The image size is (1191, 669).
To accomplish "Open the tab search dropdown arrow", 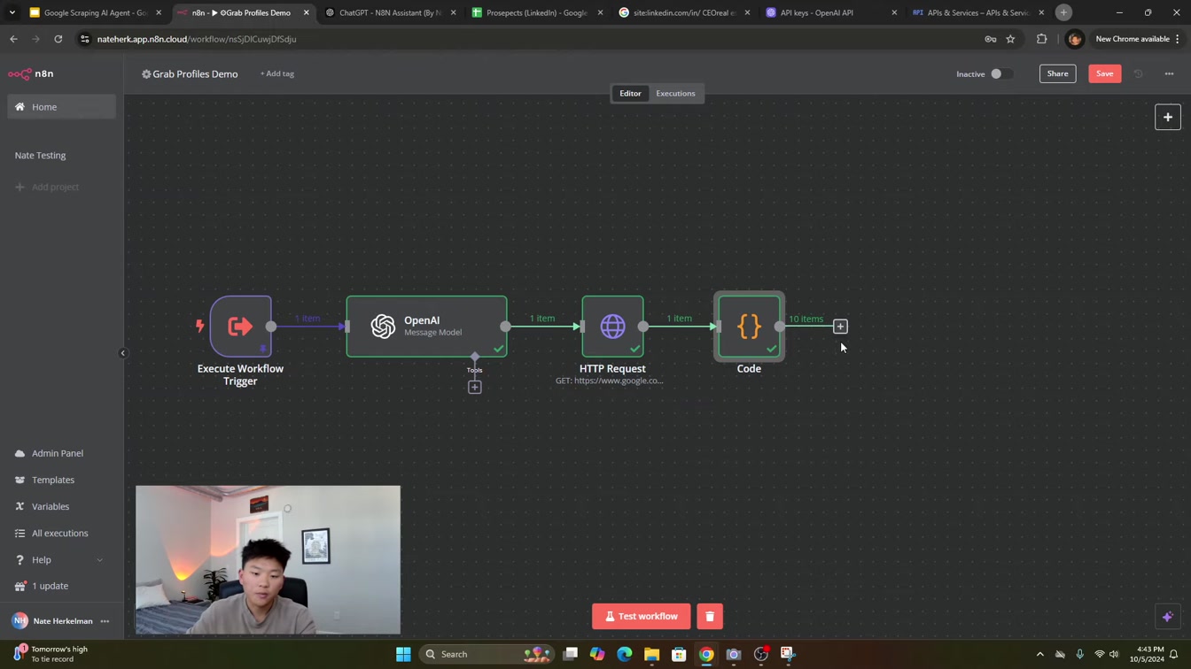I will click(x=12, y=12).
